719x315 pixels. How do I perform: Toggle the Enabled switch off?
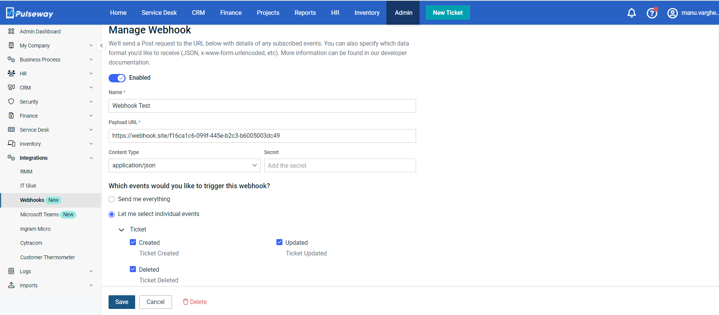click(117, 78)
